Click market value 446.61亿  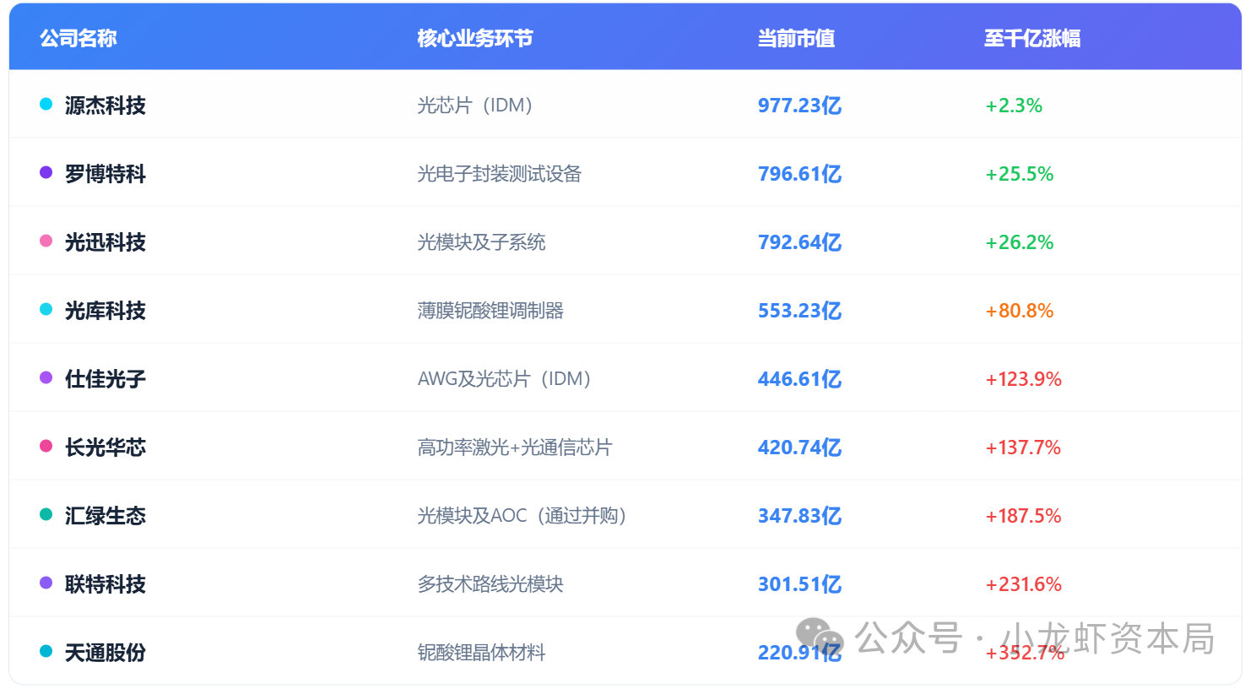[x=799, y=379]
